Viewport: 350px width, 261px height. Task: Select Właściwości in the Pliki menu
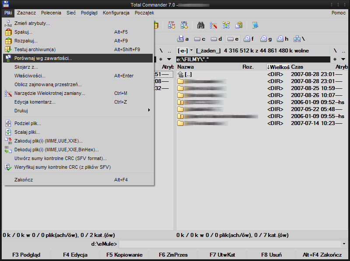[78, 76]
